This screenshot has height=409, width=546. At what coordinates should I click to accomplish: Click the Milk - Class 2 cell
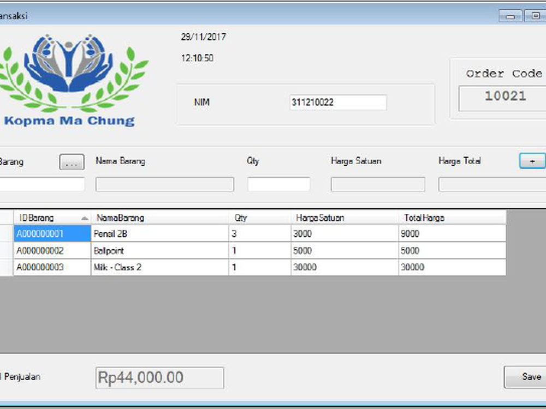159,267
